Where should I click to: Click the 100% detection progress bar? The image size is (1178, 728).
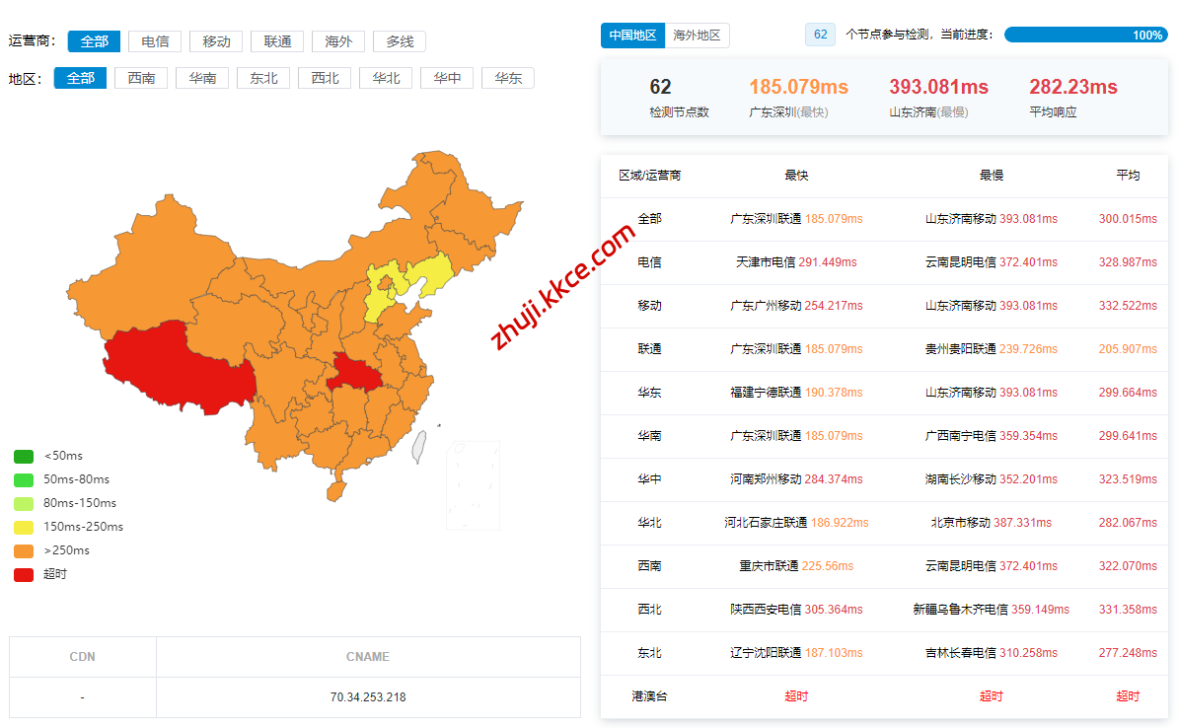point(1085,35)
